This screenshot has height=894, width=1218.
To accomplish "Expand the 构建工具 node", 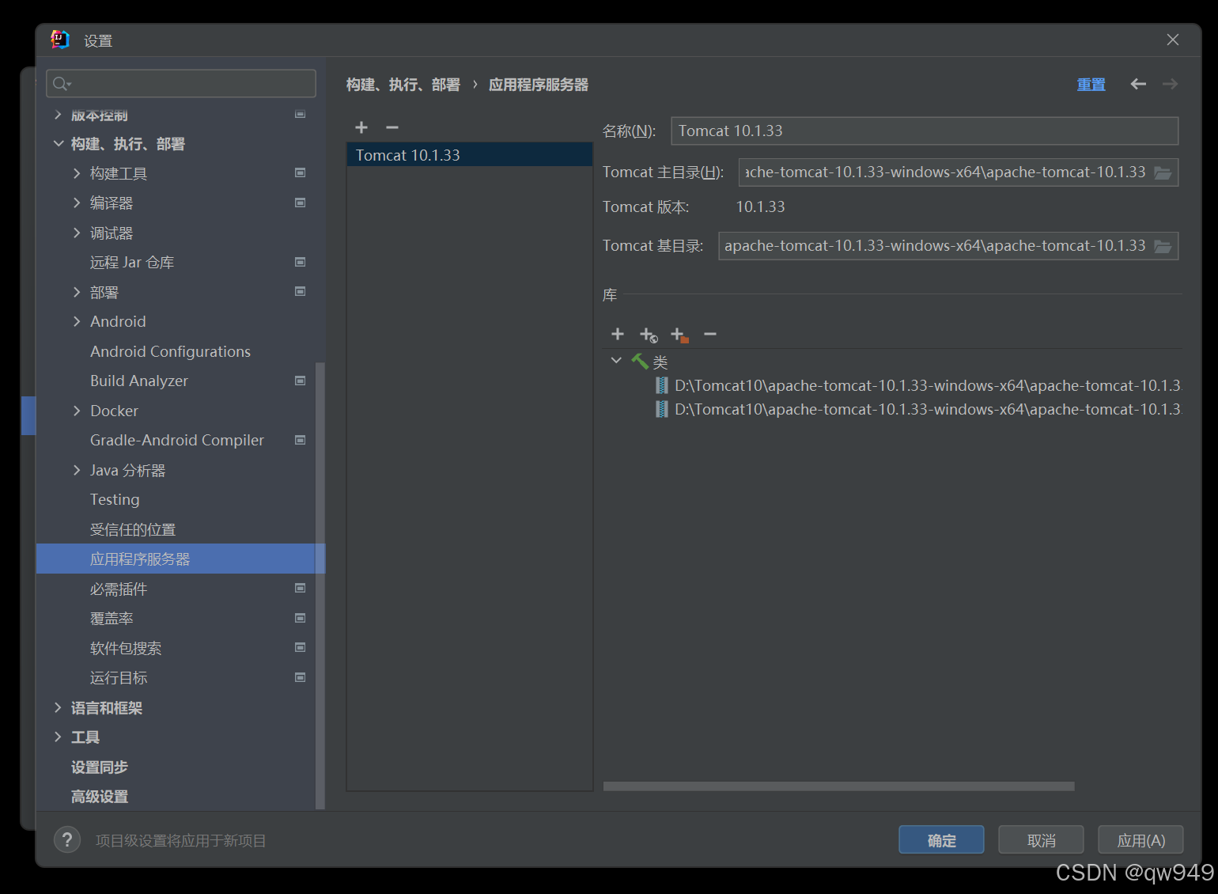I will point(77,173).
